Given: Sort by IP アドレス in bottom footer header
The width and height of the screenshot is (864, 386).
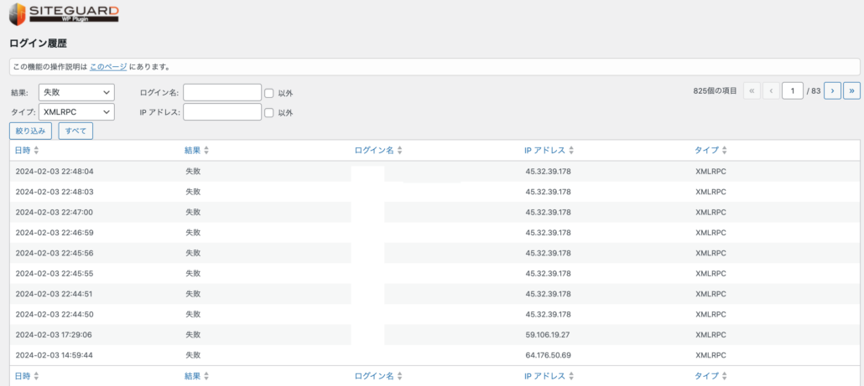Looking at the screenshot, I should pos(545,376).
